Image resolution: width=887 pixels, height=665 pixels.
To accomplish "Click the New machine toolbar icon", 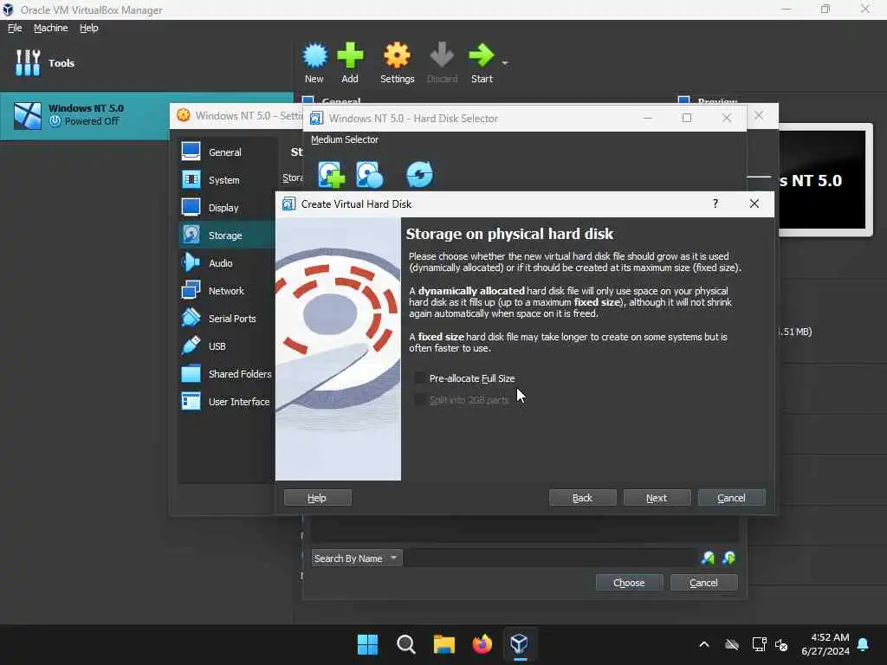I will [x=314, y=62].
